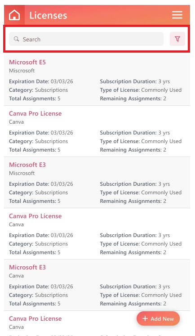
Task: Open Canva Pro License beside Add New button
Action: (x=35, y=318)
